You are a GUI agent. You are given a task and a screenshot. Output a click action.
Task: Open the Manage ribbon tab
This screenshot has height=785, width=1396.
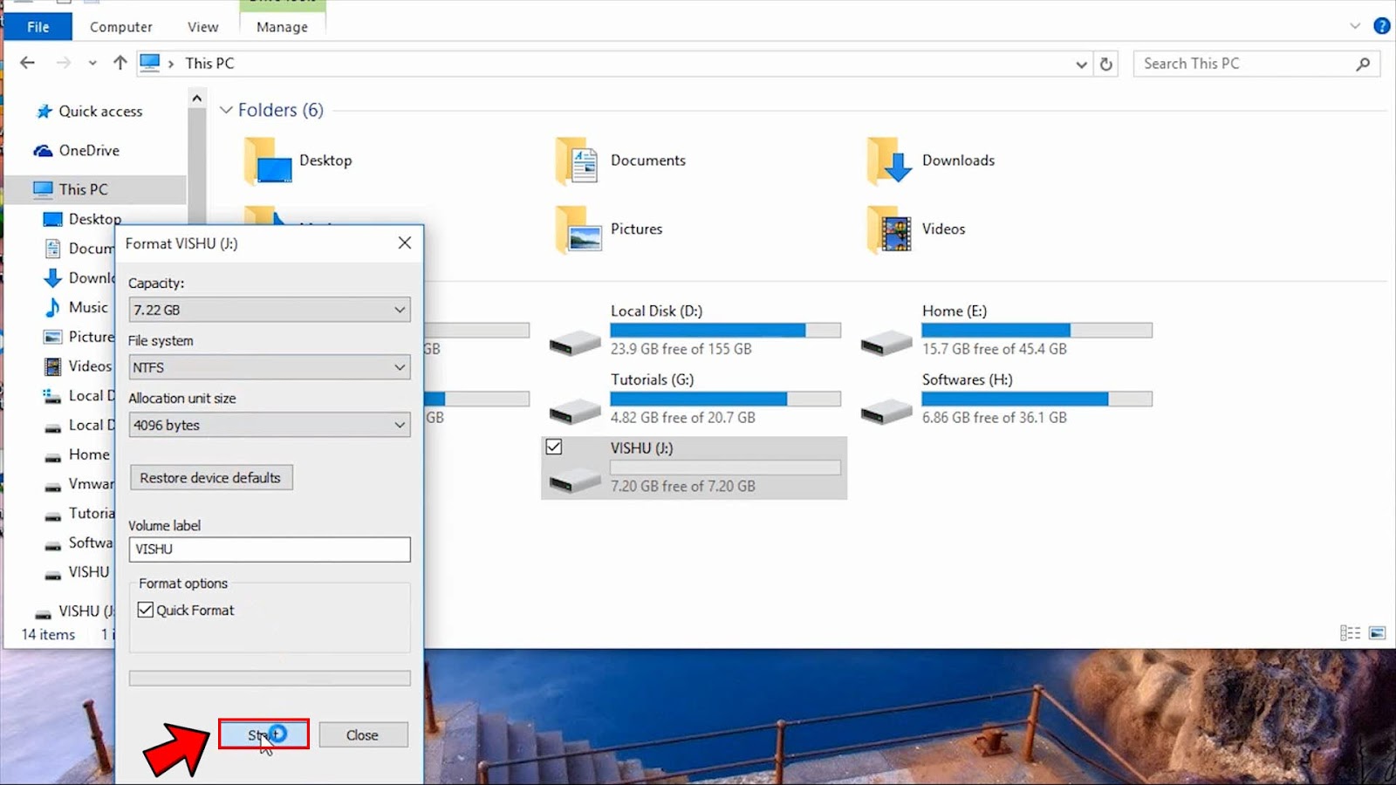tap(281, 26)
